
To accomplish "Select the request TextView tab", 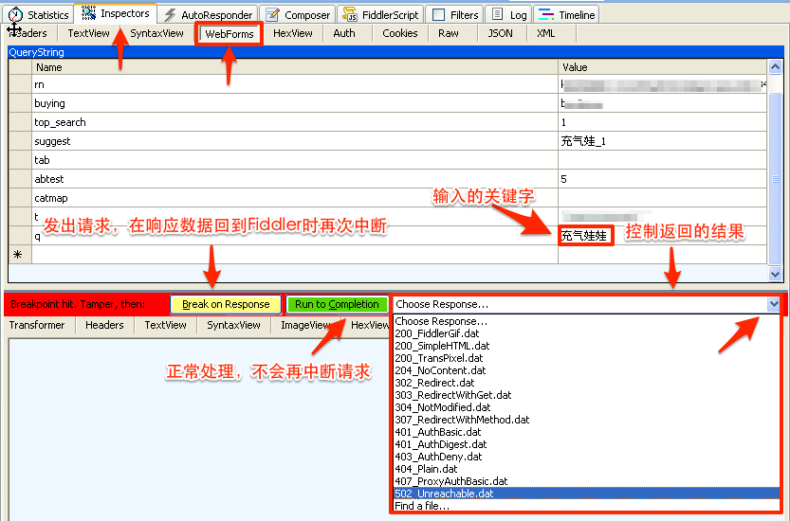I will coord(89,33).
